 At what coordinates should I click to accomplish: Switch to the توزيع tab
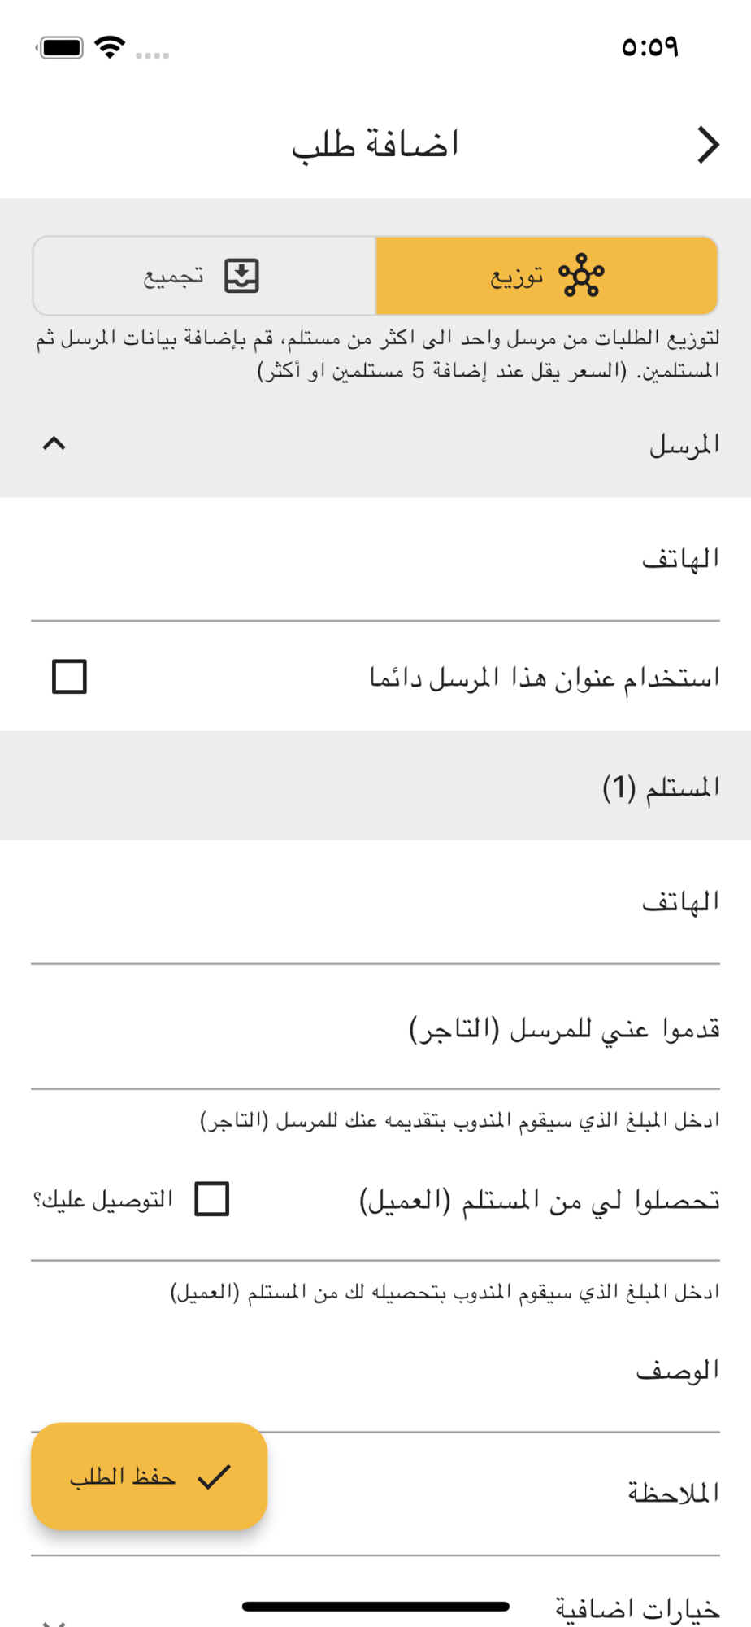tap(547, 276)
